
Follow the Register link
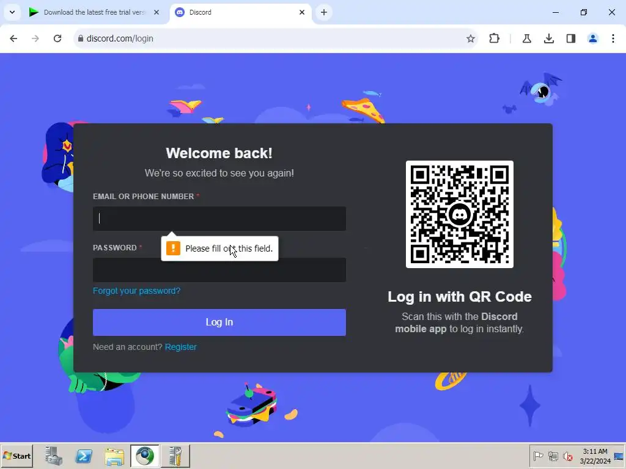(181, 347)
